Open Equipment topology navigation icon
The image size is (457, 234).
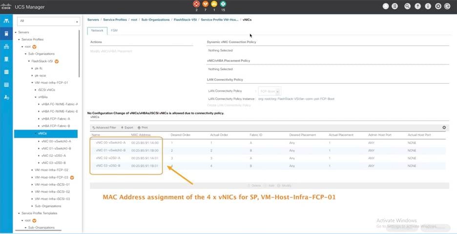click(x=6, y=21)
